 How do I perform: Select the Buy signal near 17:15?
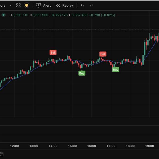pos(116,69)
